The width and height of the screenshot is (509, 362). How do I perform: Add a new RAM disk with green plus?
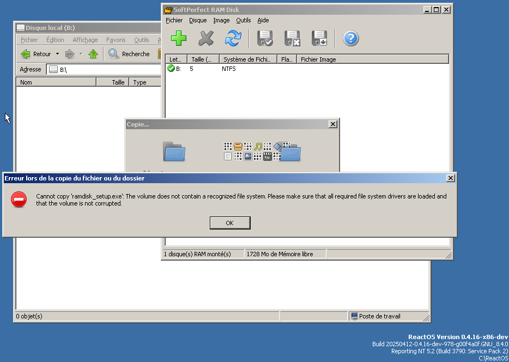tap(179, 38)
